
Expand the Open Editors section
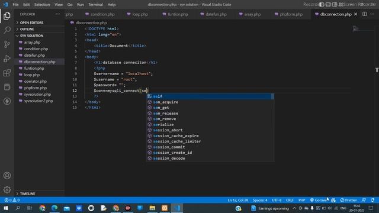[40, 22]
